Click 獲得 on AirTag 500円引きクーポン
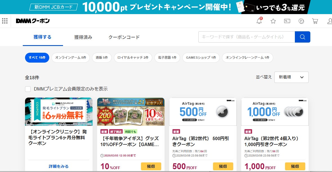Screen dimensions: 332x172 [223, 166]
